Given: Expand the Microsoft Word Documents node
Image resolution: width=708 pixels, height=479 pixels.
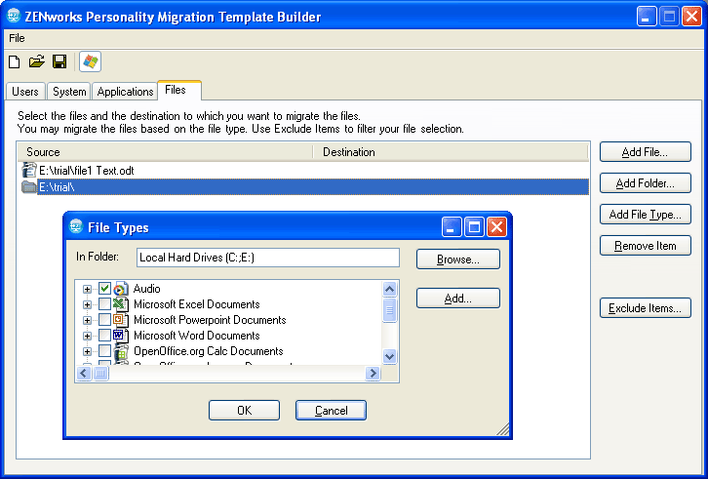Looking at the screenshot, I should pos(88,336).
